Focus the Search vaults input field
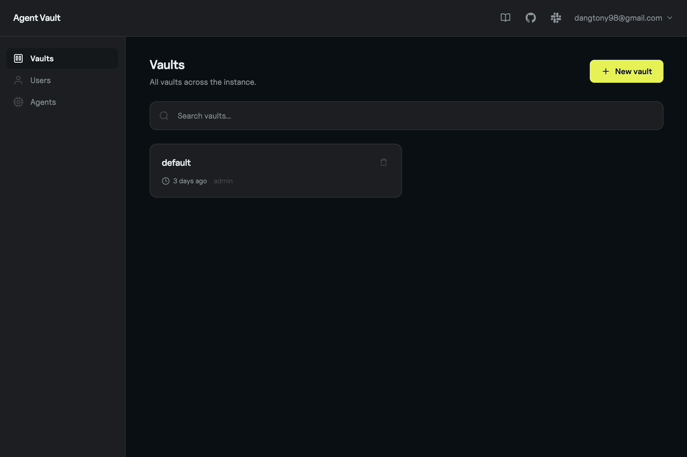The image size is (687, 457). [x=413, y=116]
